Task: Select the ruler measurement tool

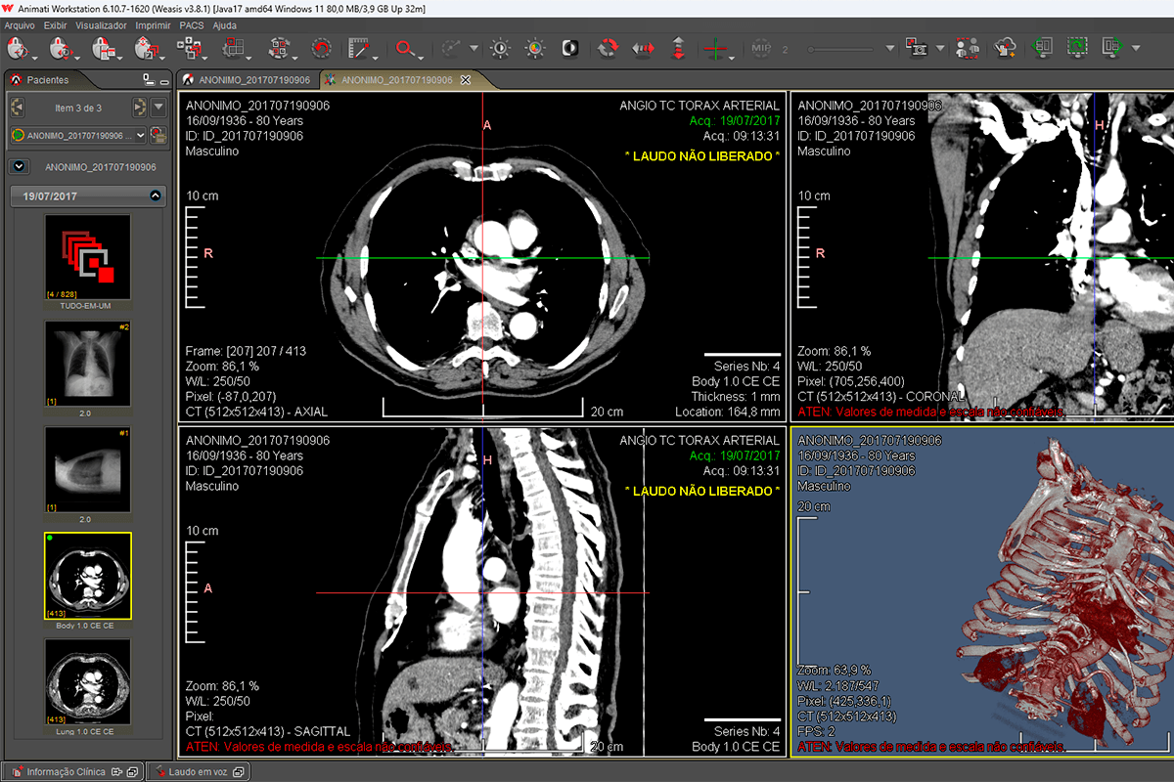Action: pyautogui.click(x=359, y=47)
